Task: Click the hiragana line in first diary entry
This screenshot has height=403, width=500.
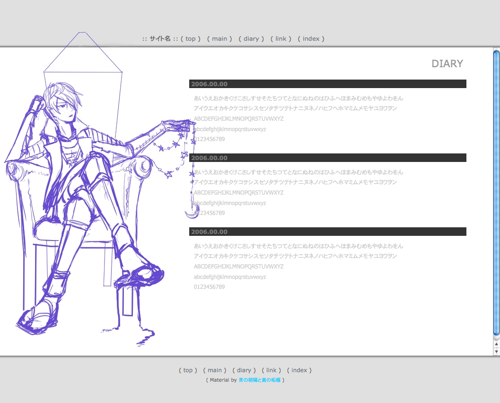Action: click(298, 98)
